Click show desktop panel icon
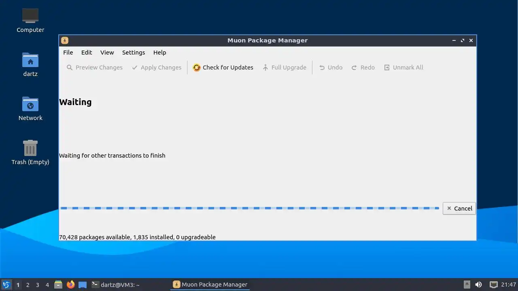518x291 pixels. (83, 285)
